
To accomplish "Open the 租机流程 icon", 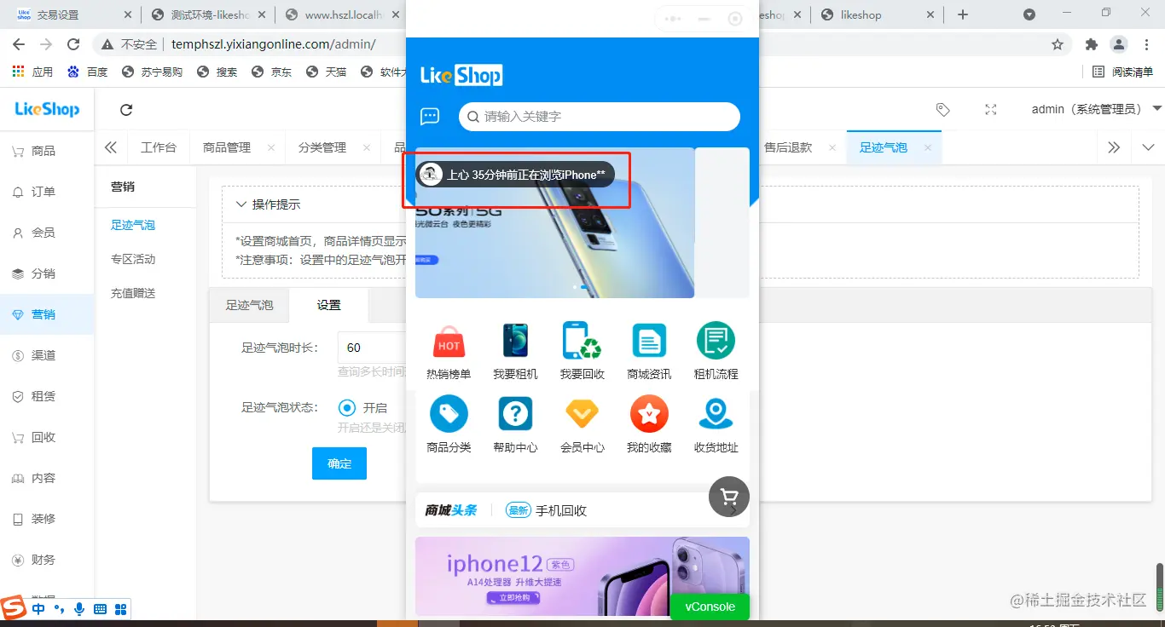I will click(x=716, y=341).
